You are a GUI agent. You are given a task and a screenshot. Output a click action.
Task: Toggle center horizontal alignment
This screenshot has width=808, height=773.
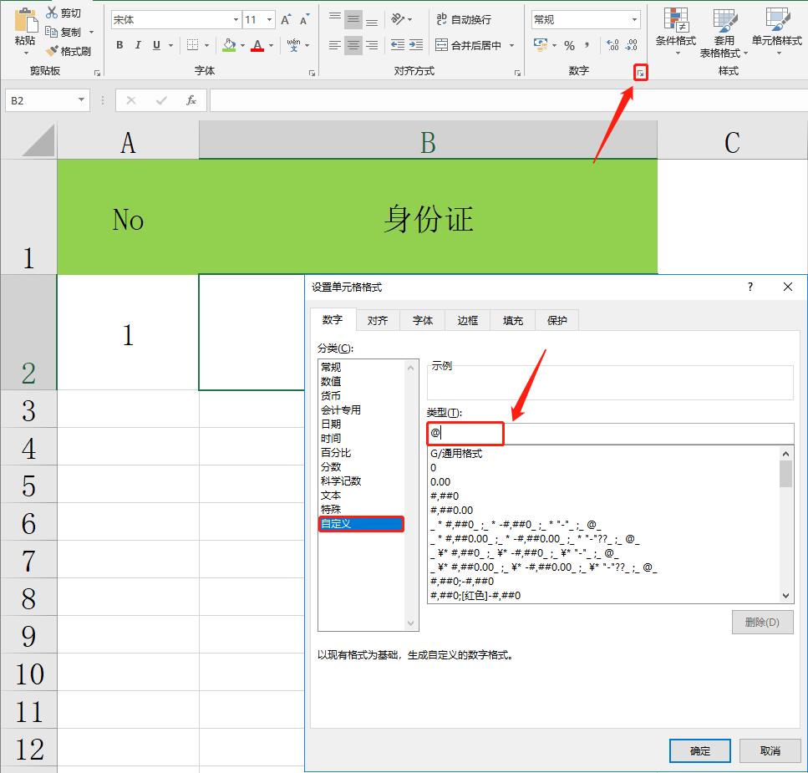(x=353, y=45)
